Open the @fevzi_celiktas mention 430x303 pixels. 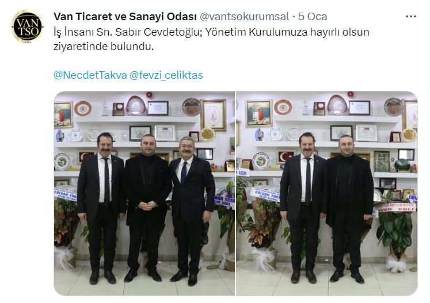point(166,75)
